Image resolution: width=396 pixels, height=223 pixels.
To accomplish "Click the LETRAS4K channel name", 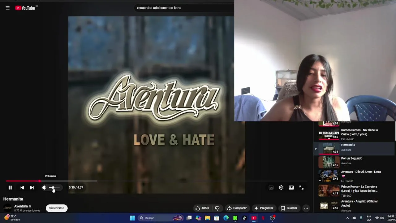I will [347, 181].
